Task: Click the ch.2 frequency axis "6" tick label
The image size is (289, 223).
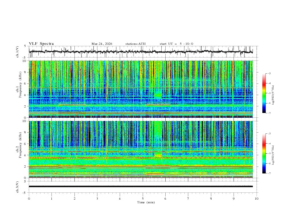Action: [26, 144]
